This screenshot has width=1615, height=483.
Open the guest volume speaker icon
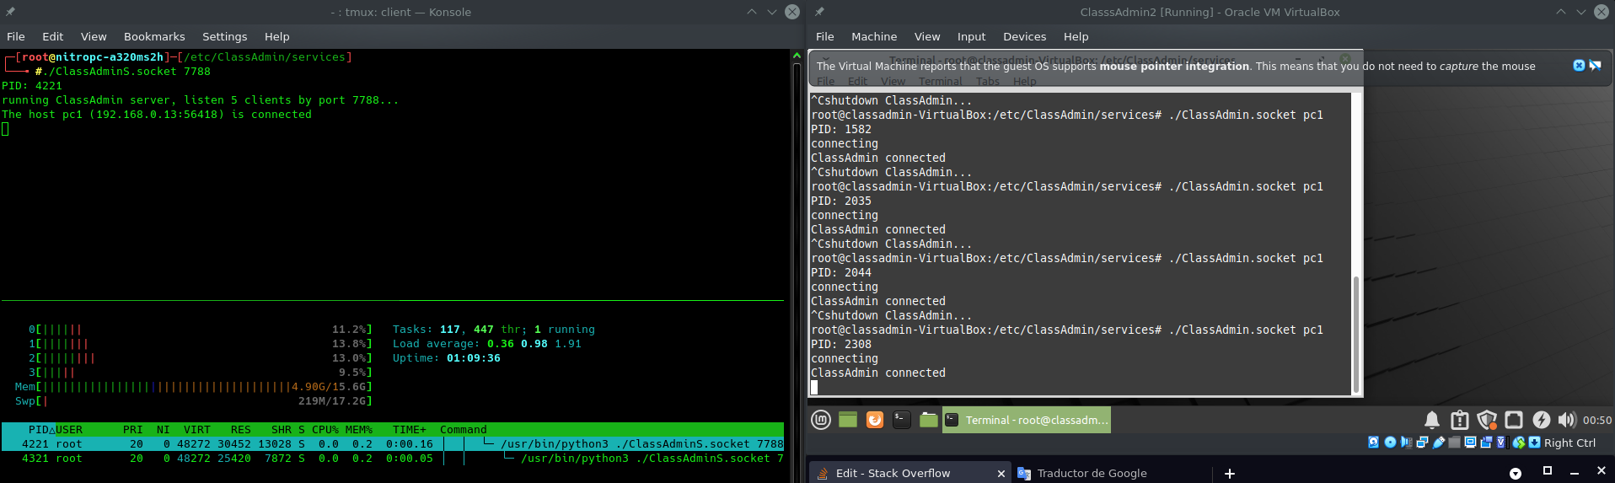point(1567,420)
